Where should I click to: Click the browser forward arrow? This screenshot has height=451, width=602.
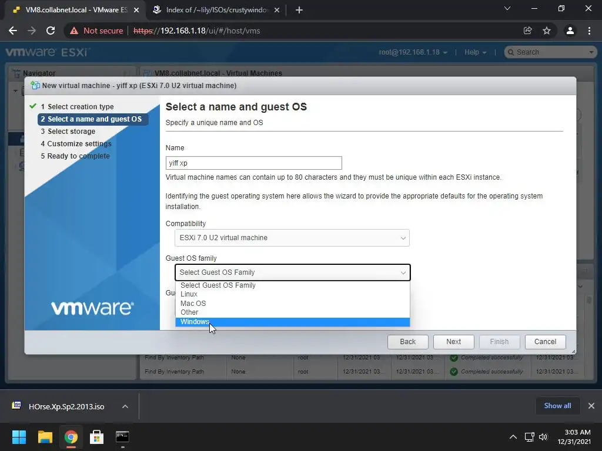(x=32, y=31)
